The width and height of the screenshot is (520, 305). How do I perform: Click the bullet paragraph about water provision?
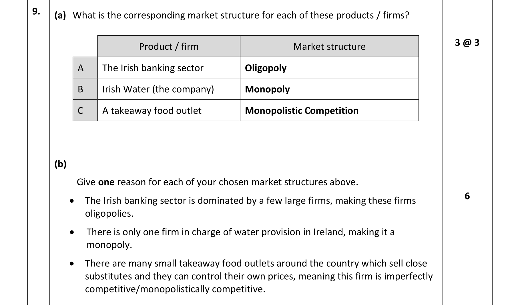240,238
